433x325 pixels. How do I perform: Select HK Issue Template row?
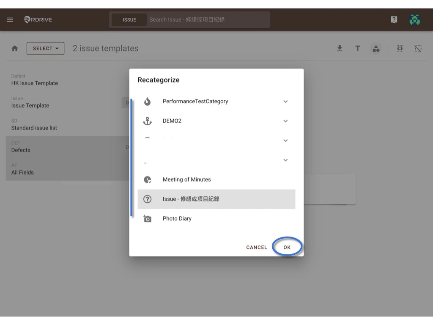point(67,80)
